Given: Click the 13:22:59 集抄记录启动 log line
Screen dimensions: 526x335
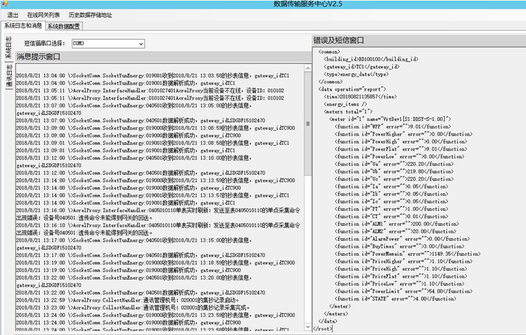Looking at the screenshot, I should [128, 300].
